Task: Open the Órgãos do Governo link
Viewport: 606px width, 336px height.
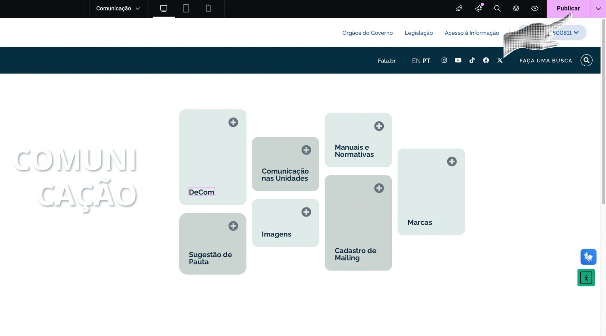Action: pyautogui.click(x=368, y=33)
